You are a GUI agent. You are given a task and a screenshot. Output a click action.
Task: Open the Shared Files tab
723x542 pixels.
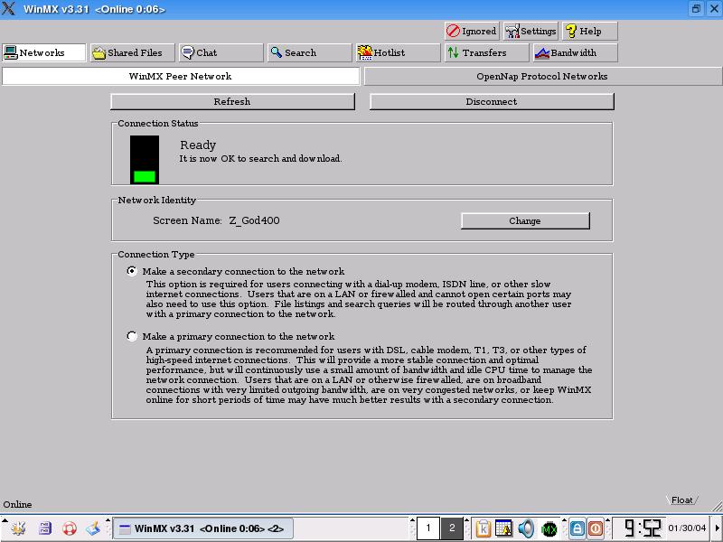click(132, 52)
